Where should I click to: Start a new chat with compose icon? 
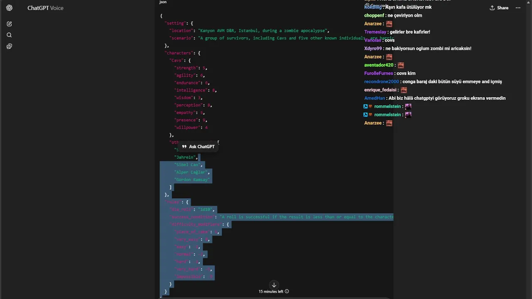pos(9,24)
